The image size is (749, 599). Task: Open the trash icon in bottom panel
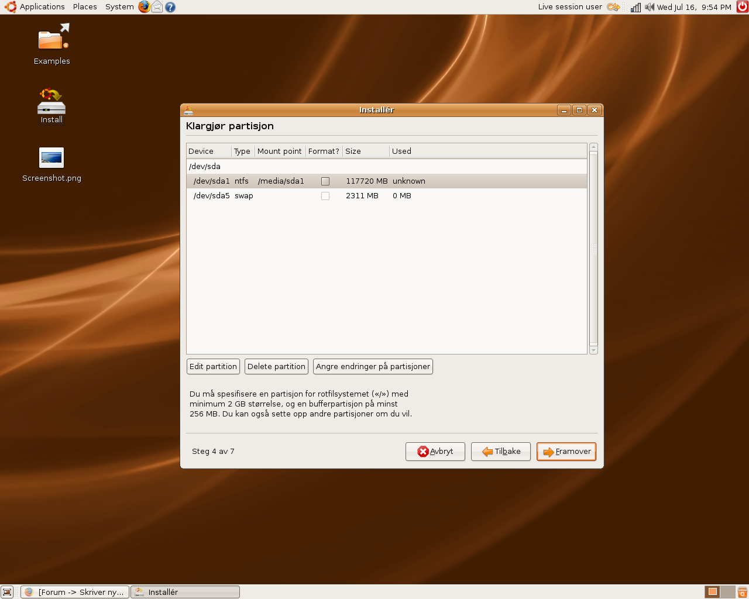tap(742, 592)
